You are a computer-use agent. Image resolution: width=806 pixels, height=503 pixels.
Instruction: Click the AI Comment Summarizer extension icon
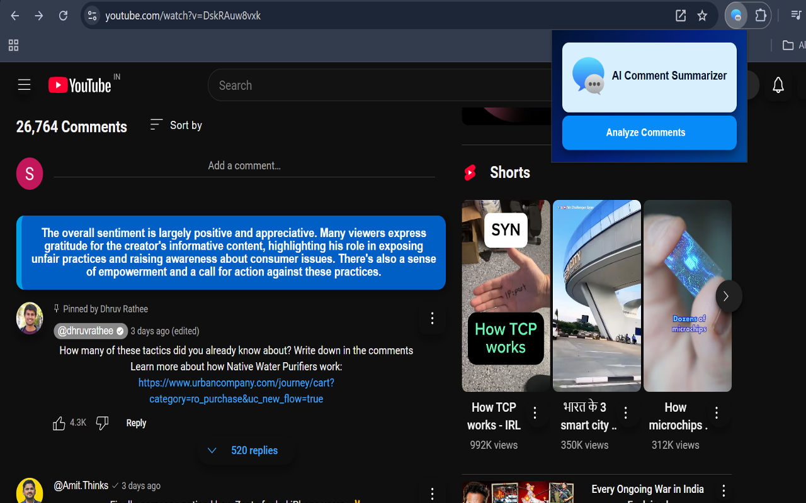coord(736,16)
